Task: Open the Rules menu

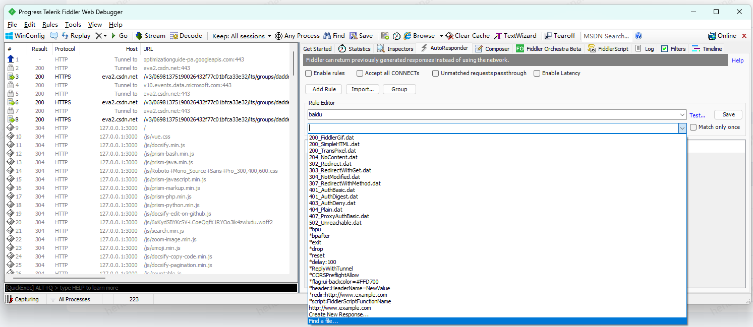Action: tap(50, 24)
